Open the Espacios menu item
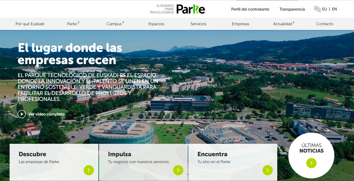354x181 pixels. [x=156, y=24]
